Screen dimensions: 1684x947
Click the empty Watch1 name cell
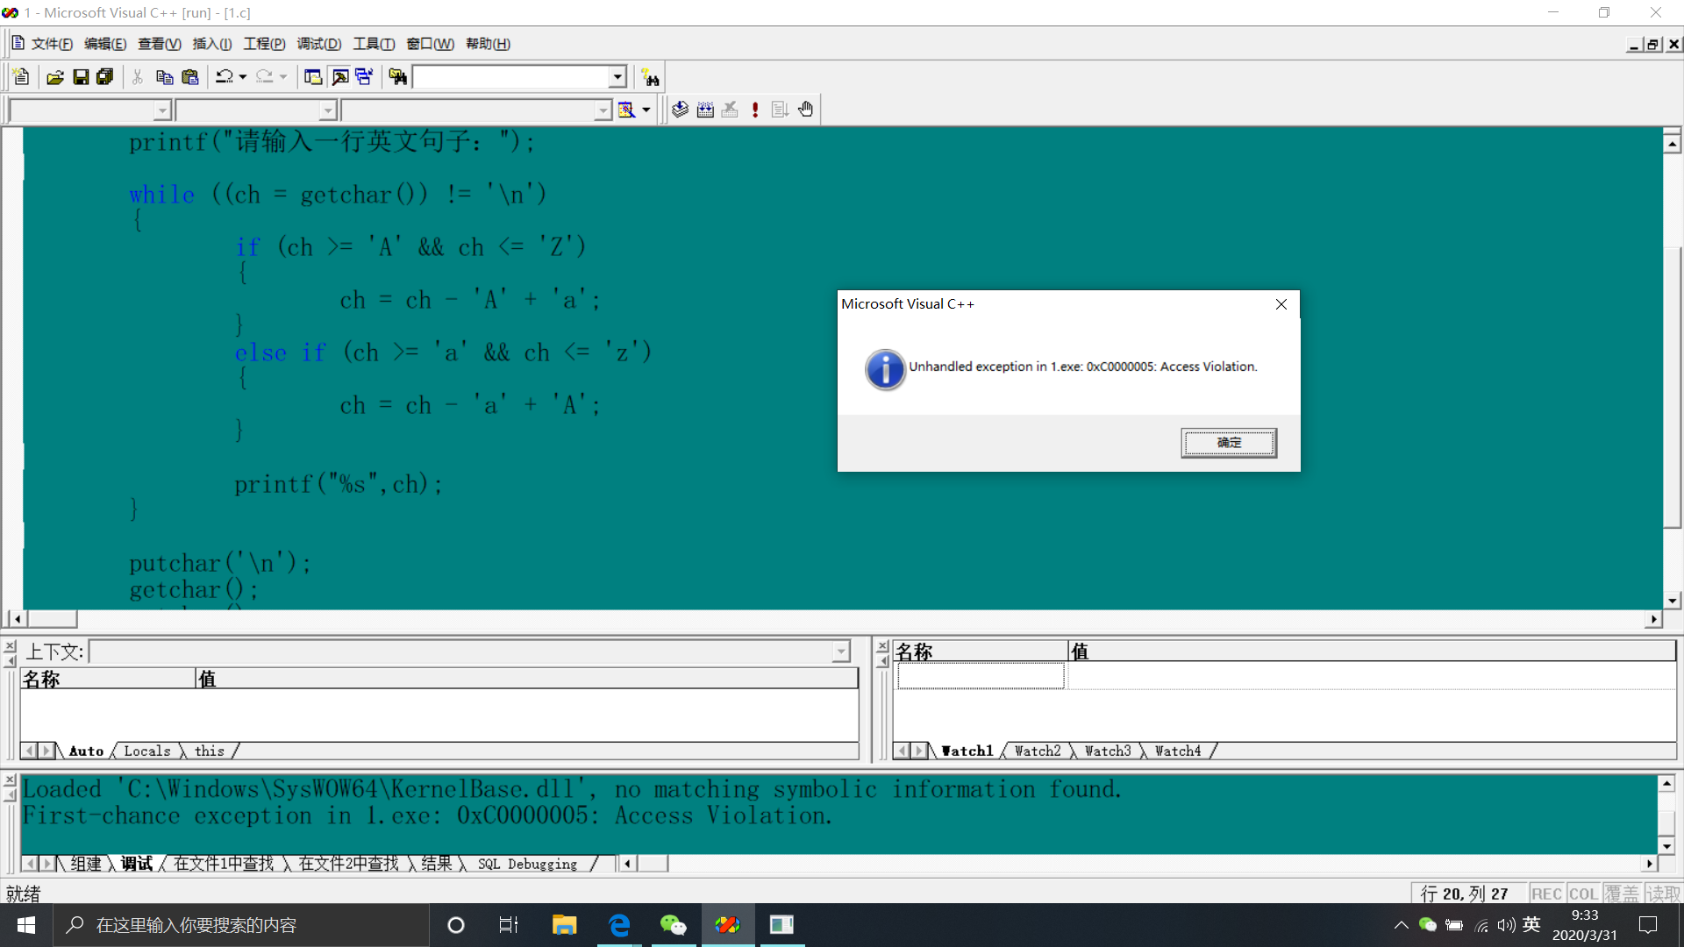(981, 676)
